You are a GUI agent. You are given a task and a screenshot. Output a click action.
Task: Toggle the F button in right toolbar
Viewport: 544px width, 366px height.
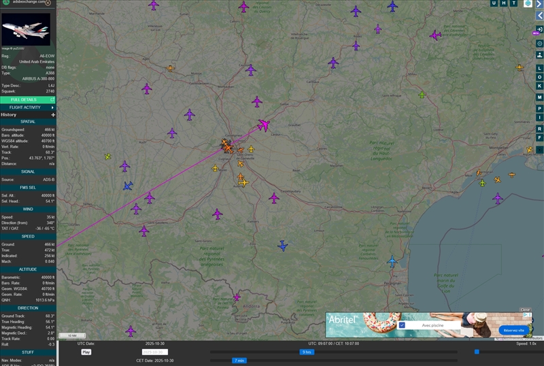coord(539,138)
